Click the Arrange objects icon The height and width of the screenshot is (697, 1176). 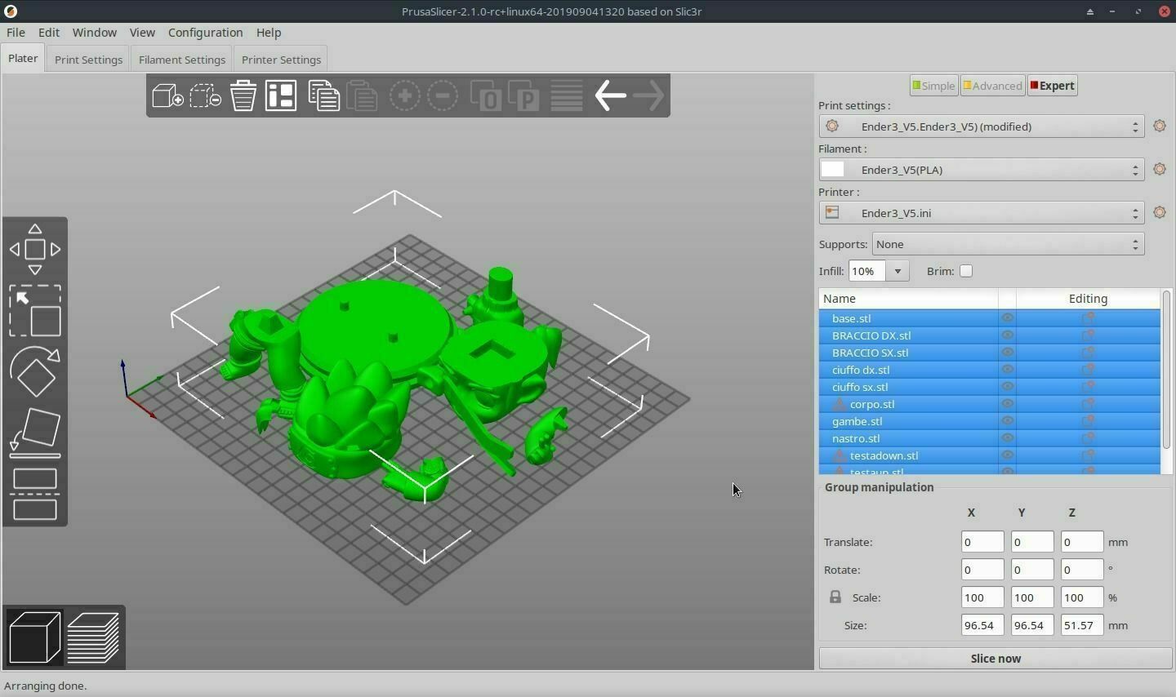(281, 95)
